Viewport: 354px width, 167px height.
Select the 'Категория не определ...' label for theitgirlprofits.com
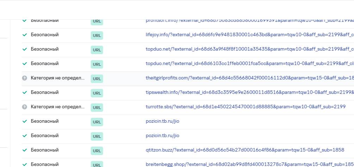pyautogui.click(x=57, y=78)
